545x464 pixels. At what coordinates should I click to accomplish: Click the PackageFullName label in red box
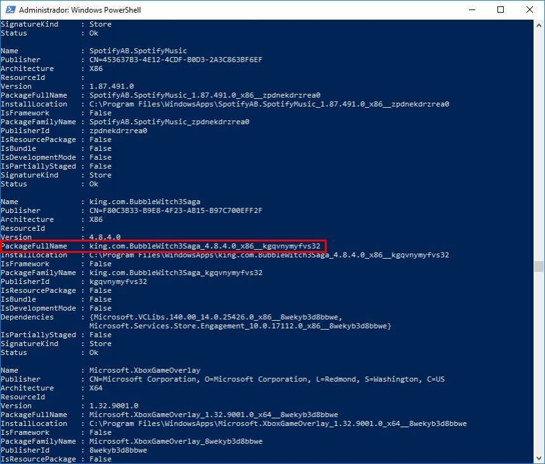point(34,247)
